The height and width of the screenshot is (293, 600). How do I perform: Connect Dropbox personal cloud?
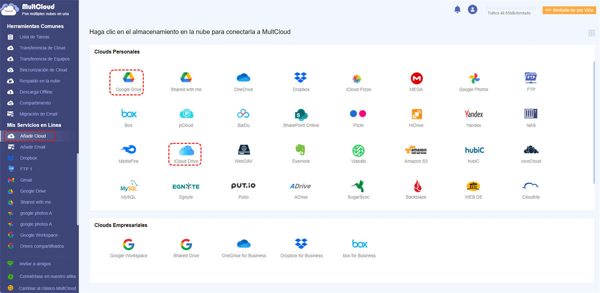[x=301, y=82]
